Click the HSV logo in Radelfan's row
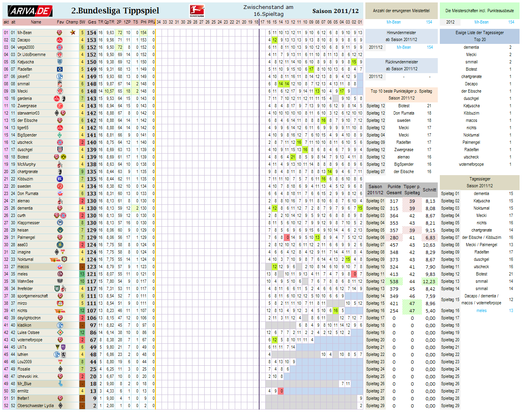522x412 pixels. [59, 69]
